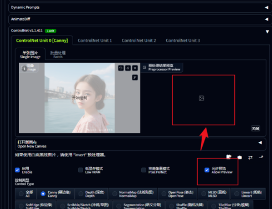Check the Pixel Perfect option
The image size is (272, 209).
143,170
